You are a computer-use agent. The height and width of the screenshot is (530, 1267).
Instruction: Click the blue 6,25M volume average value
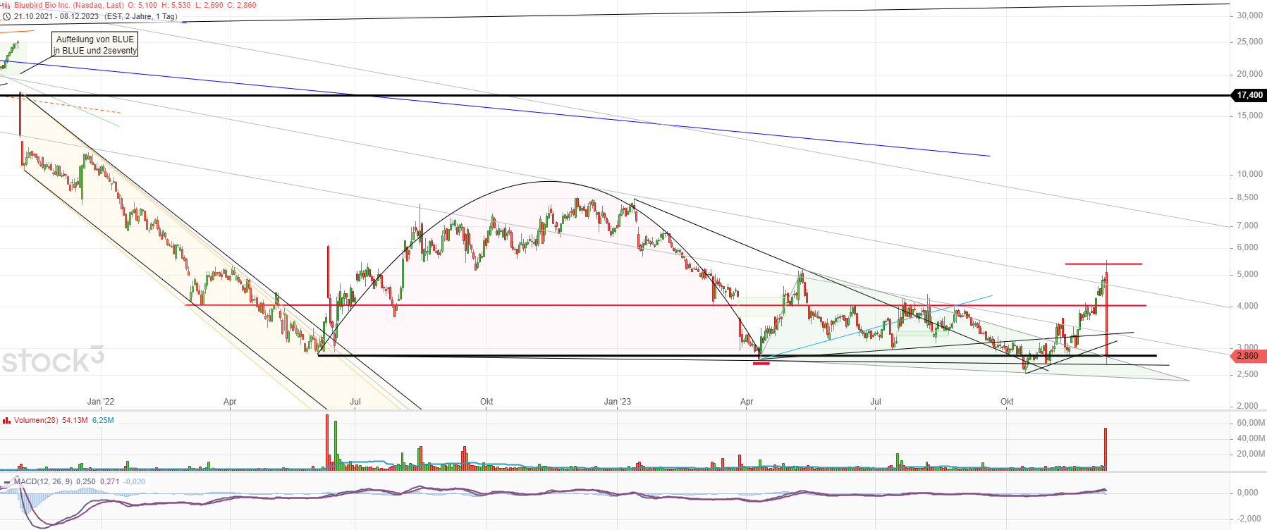(x=103, y=421)
